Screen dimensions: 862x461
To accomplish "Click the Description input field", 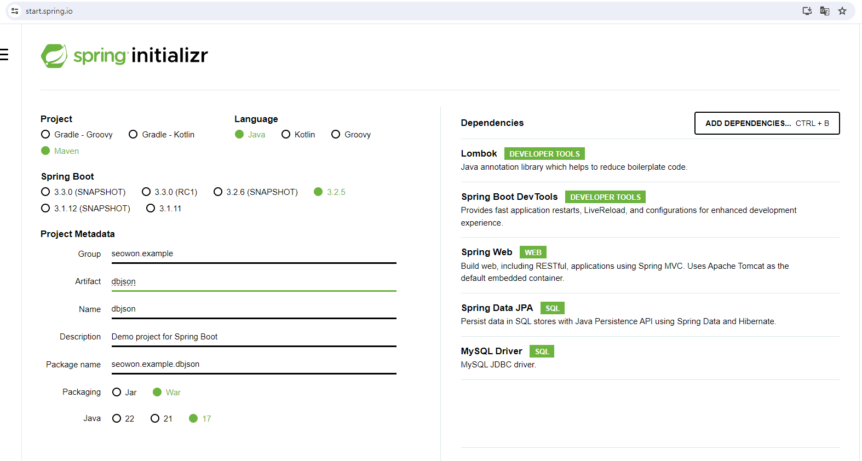I will pyautogui.click(x=253, y=337).
